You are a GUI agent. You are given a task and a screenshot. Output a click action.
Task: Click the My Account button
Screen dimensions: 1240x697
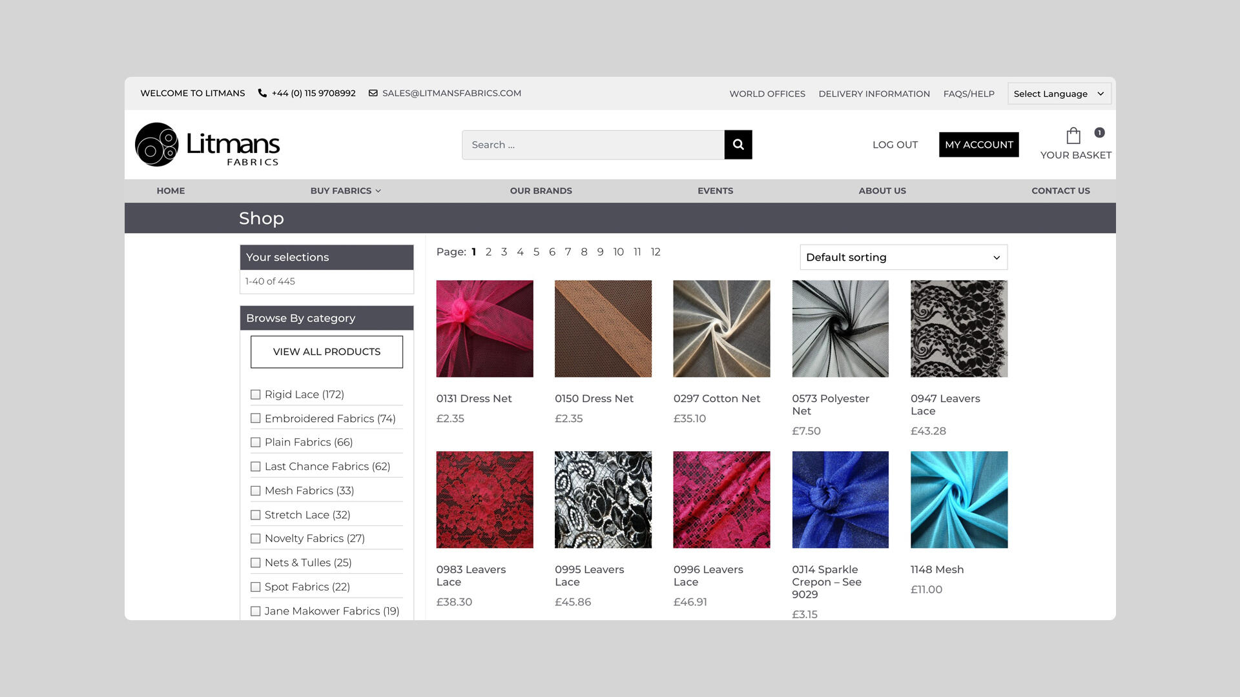click(978, 145)
